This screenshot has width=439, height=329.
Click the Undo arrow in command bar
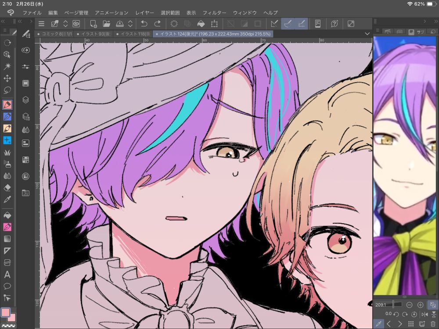[144, 24]
